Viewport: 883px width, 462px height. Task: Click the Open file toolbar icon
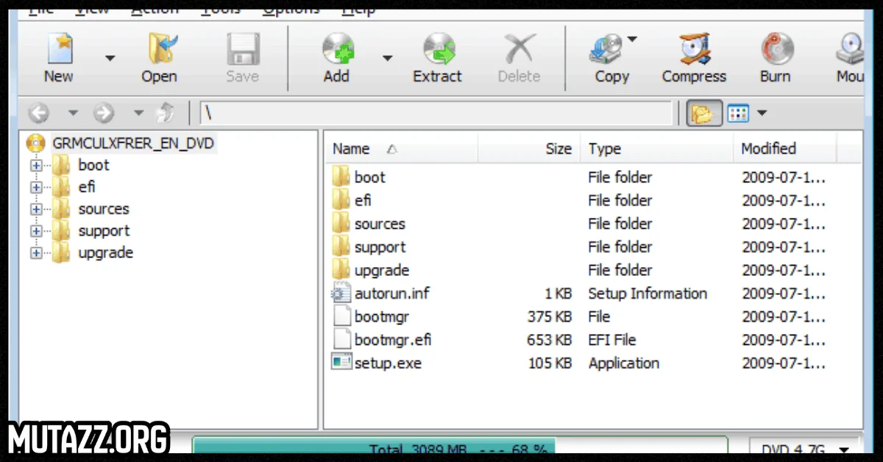point(159,50)
